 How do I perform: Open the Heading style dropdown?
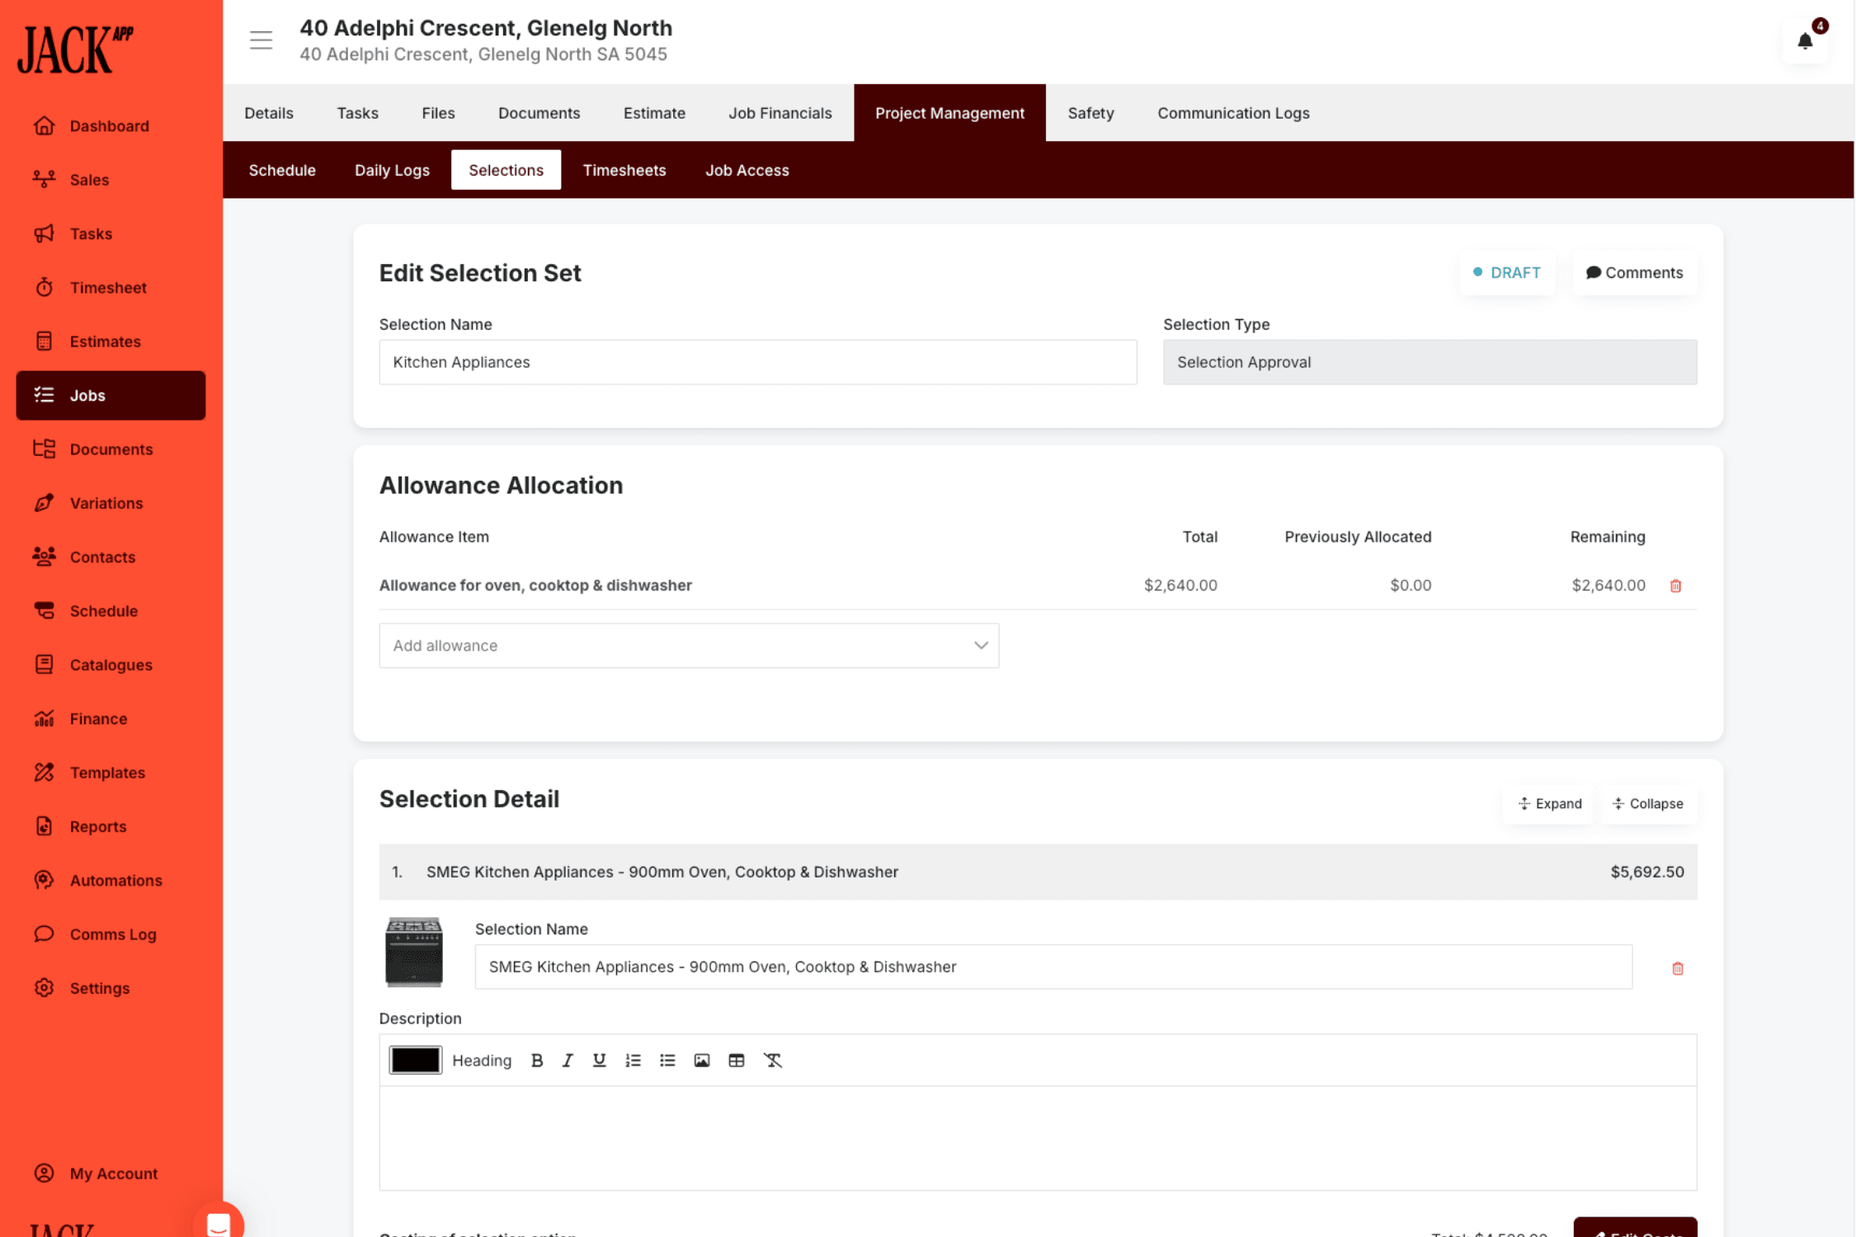[x=482, y=1061]
